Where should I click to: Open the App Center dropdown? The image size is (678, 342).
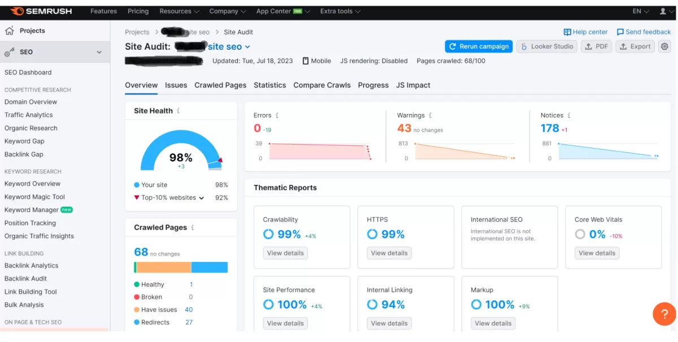pos(284,11)
